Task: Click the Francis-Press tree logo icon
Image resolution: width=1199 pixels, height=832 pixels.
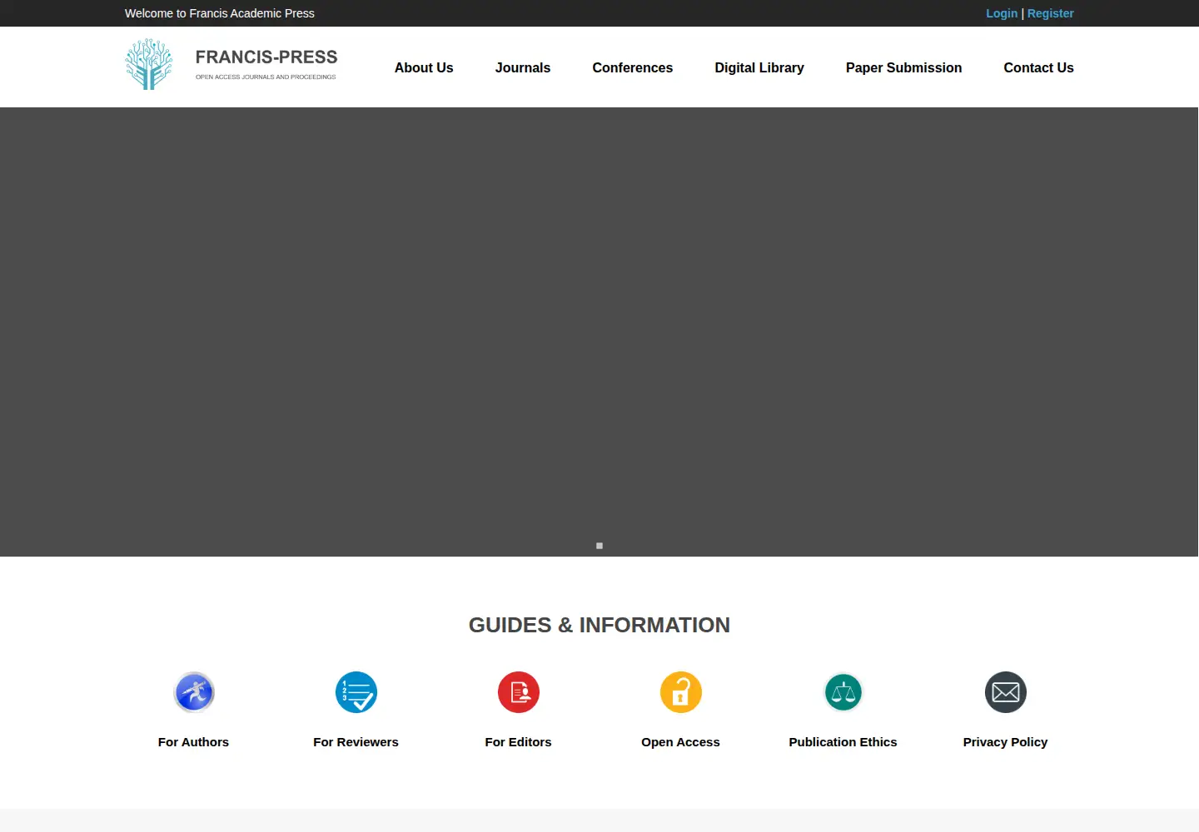Action: [x=149, y=64]
